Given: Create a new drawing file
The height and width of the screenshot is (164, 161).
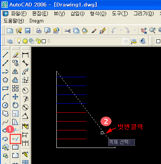Looking at the screenshot, I should coord(10,31).
